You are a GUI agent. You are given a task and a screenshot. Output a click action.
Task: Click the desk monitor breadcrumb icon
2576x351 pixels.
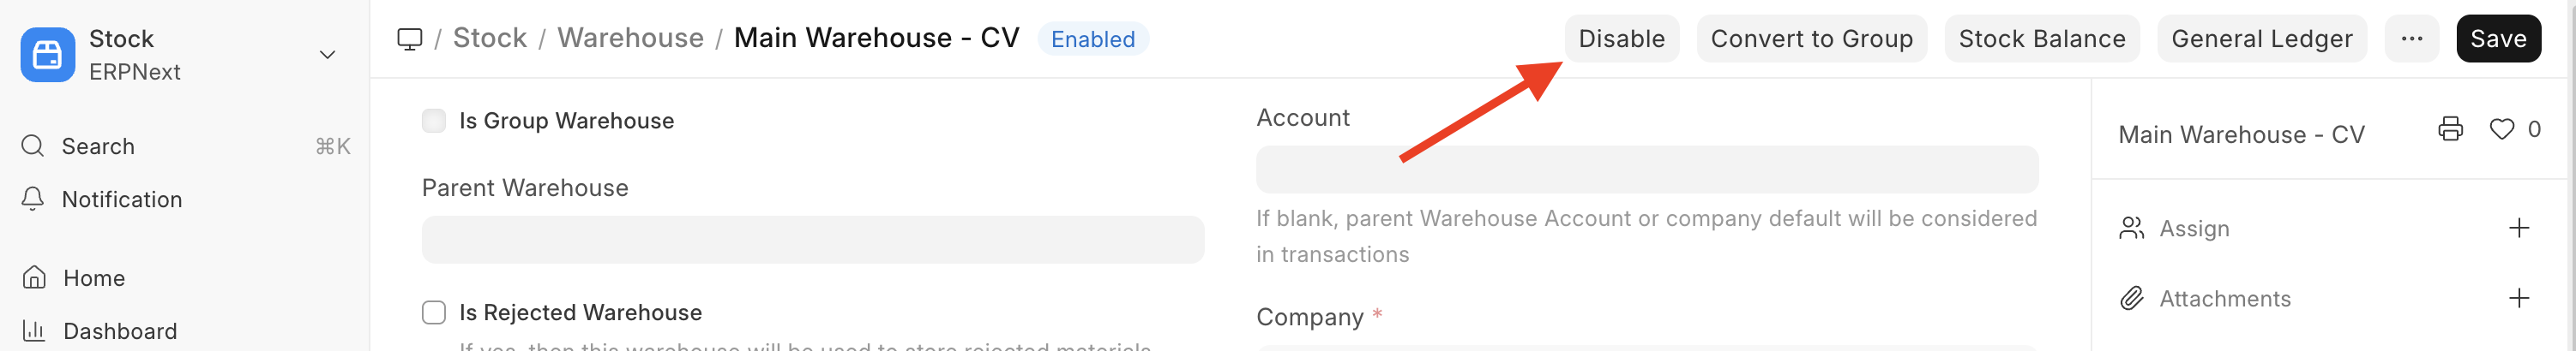coord(410,39)
